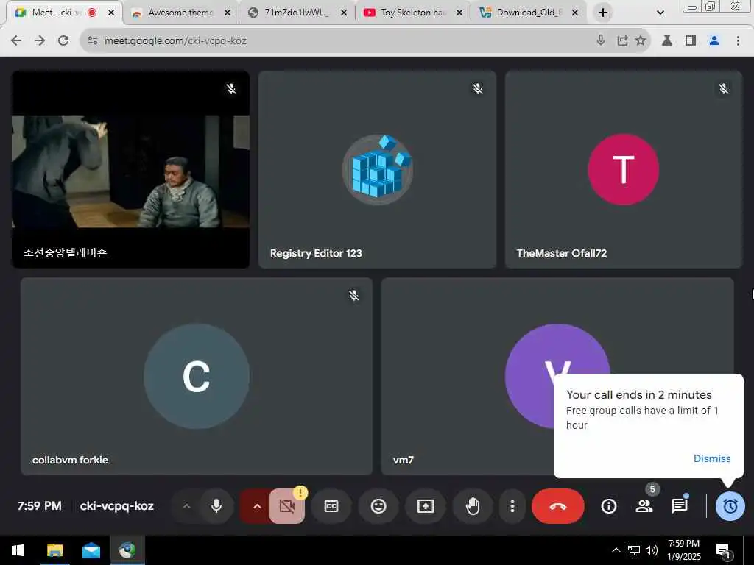Close the Awesome theme tab

pos(228,13)
